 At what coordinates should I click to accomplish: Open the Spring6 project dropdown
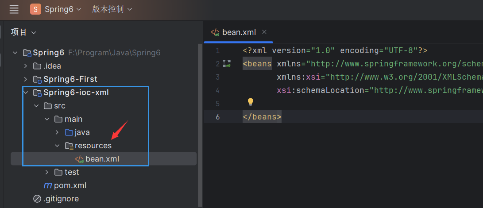pos(63,9)
